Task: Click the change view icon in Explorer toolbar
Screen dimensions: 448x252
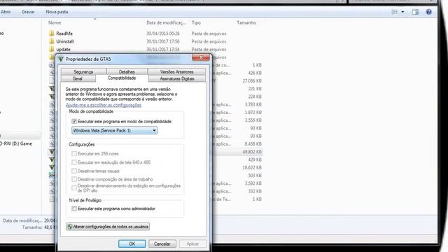Action: tap(395, 12)
